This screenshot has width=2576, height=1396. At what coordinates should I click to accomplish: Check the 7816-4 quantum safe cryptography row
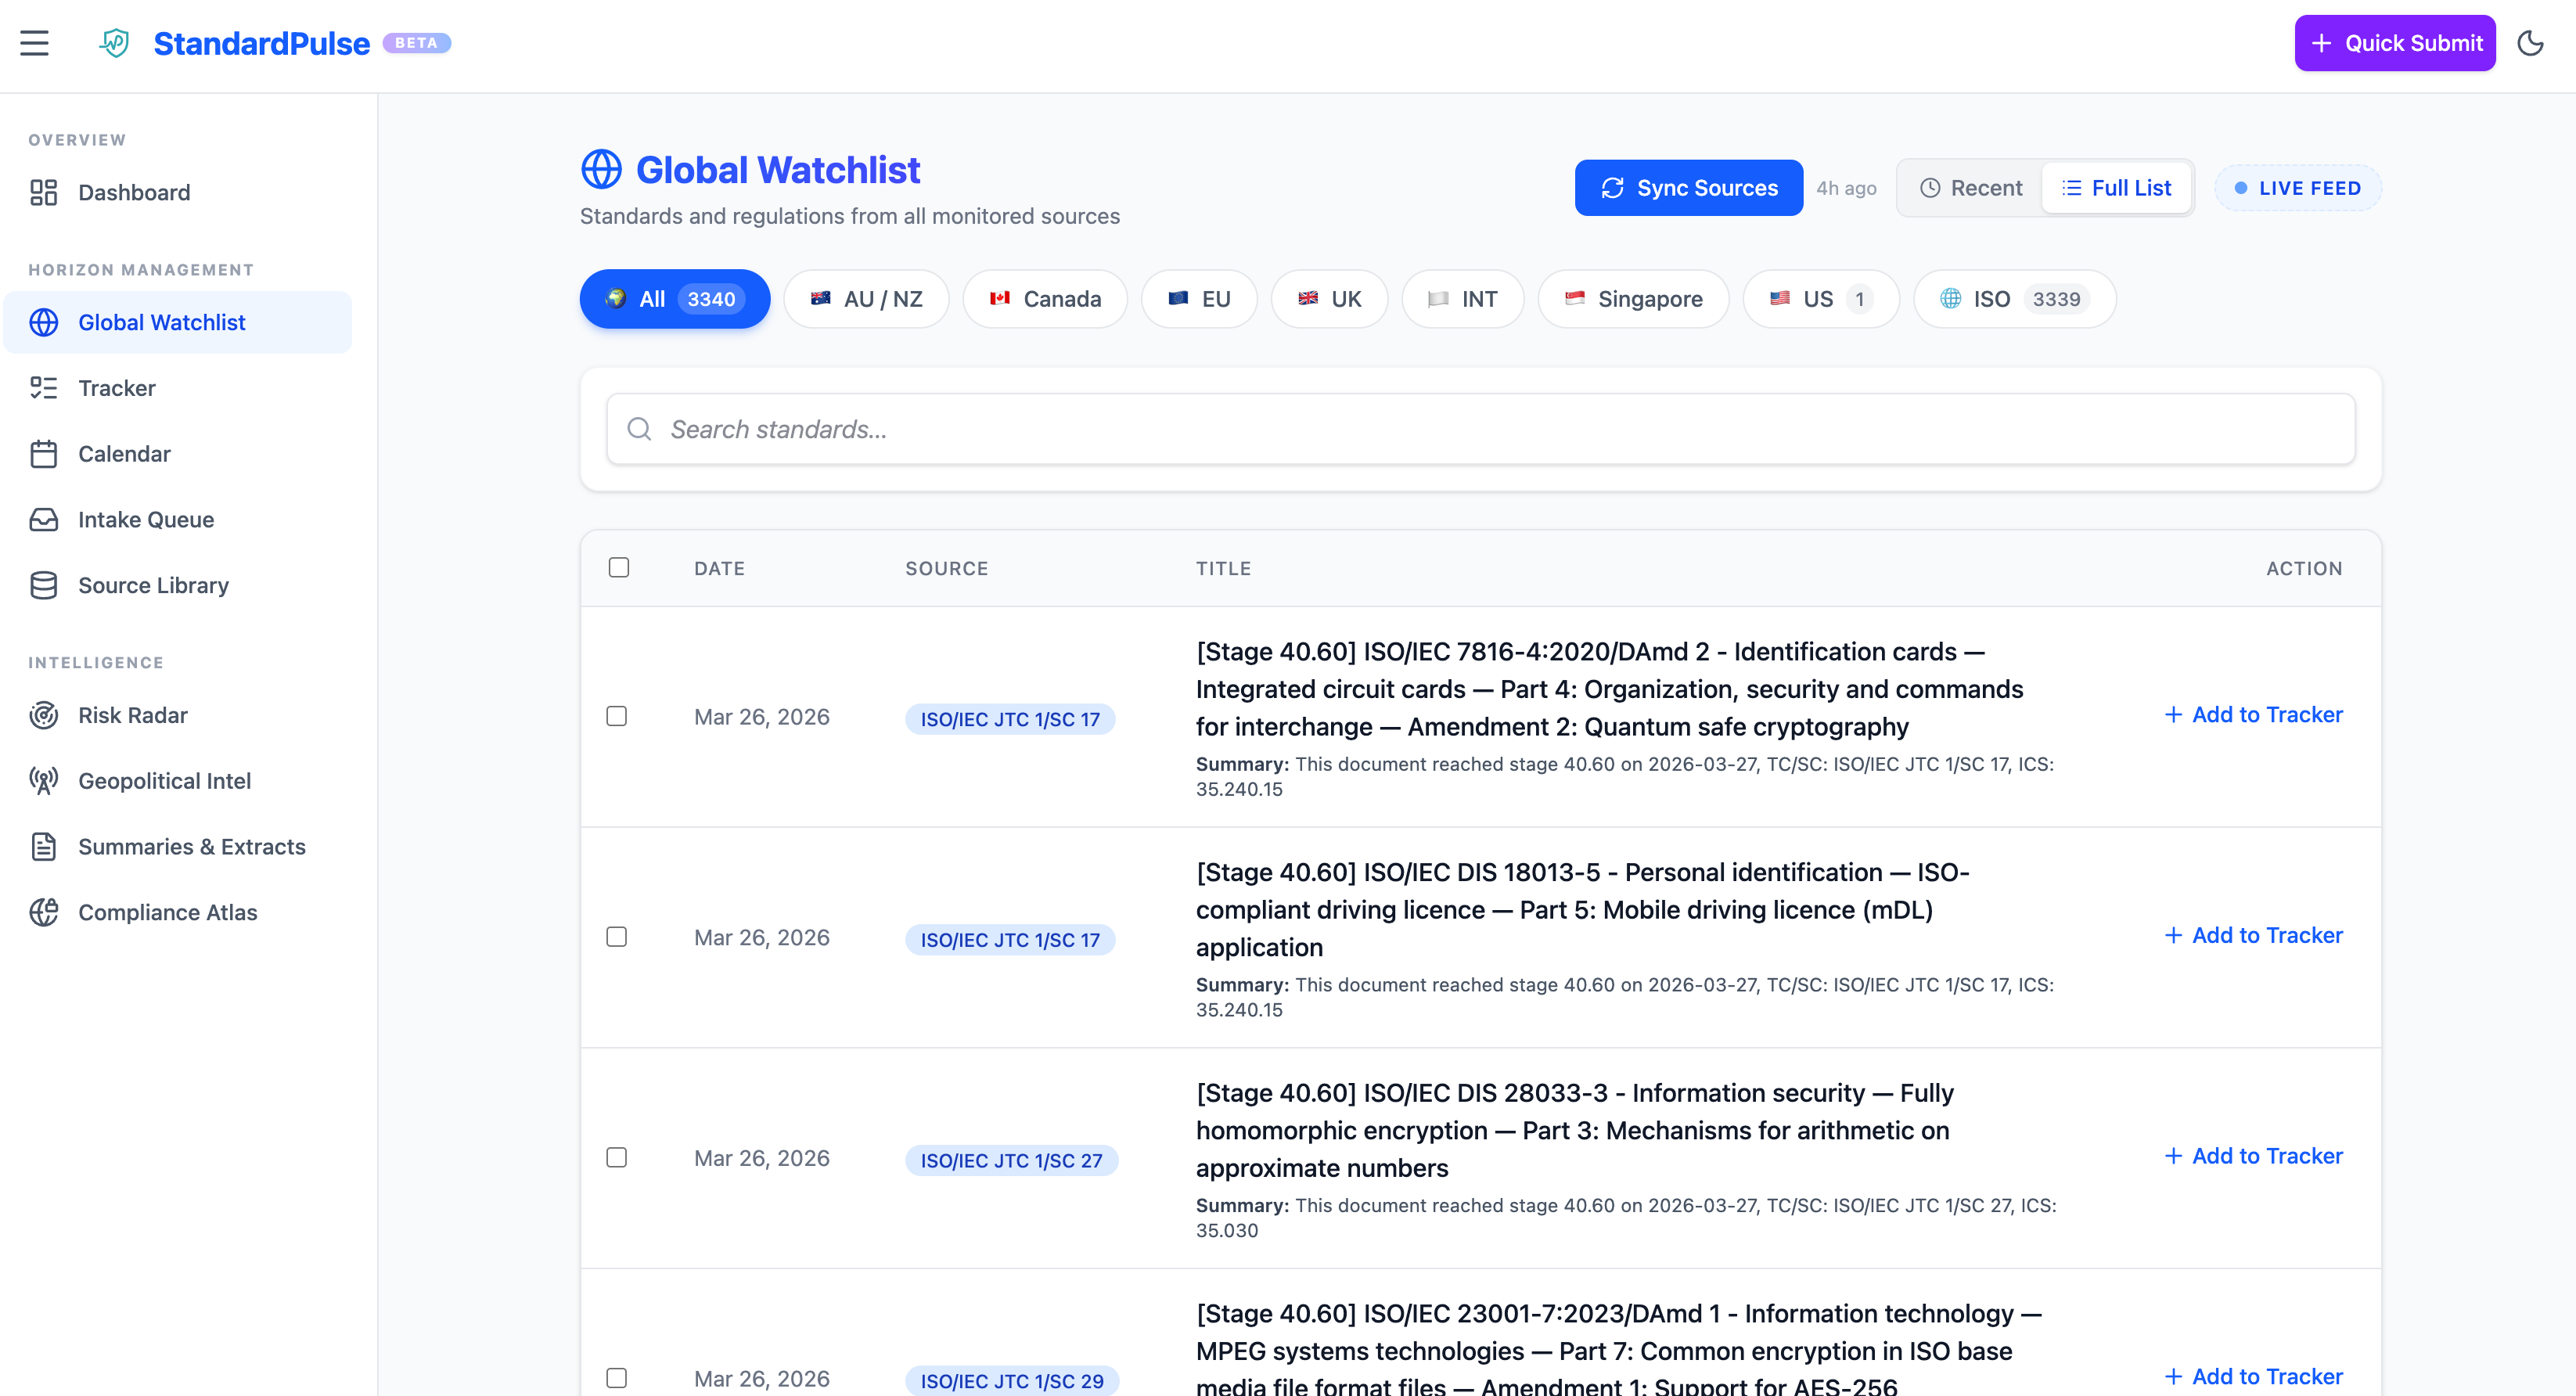tap(617, 716)
